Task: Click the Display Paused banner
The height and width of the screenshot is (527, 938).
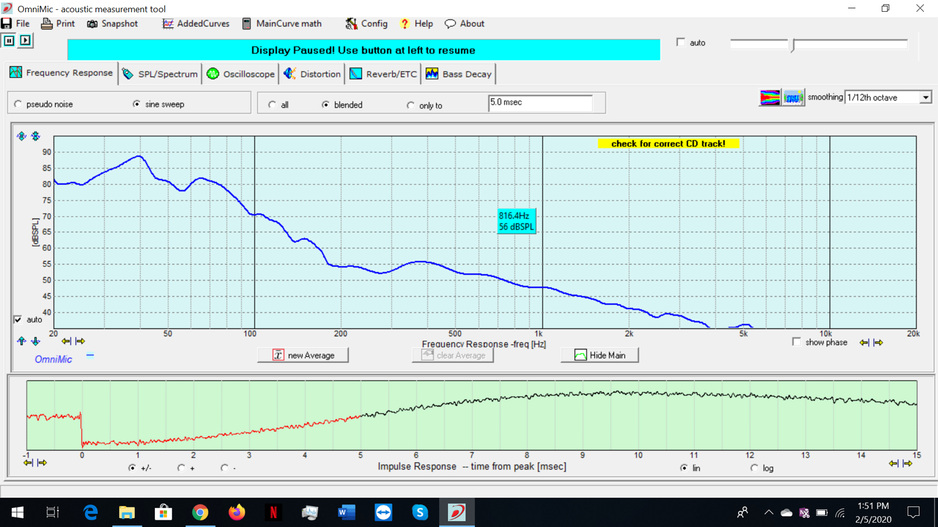Action: point(363,50)
